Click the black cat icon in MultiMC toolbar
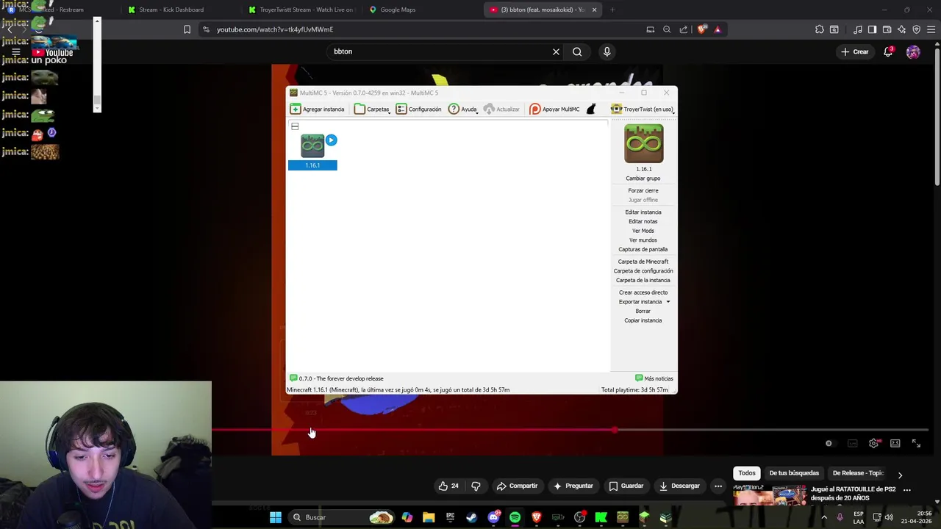This screenshot has height=529, width=941. 591,109
